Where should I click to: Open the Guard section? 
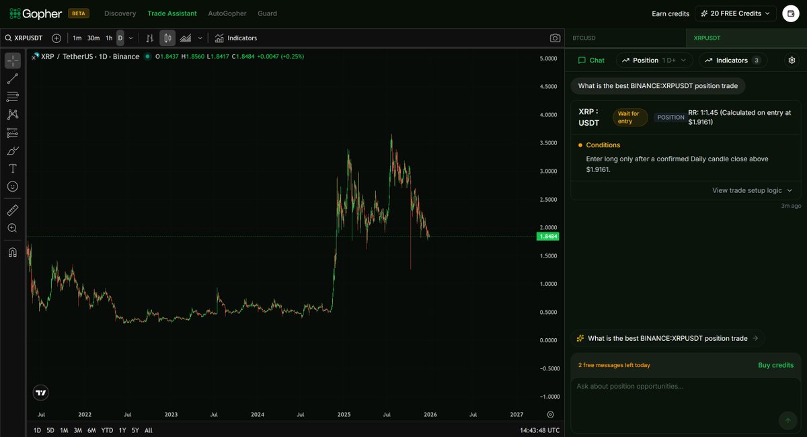click(x=267, y=13)
